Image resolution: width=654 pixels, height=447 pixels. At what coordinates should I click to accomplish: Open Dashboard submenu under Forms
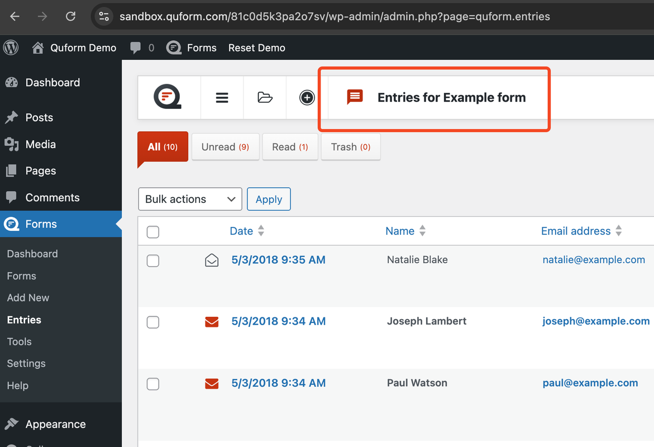[x=32, y=254]
